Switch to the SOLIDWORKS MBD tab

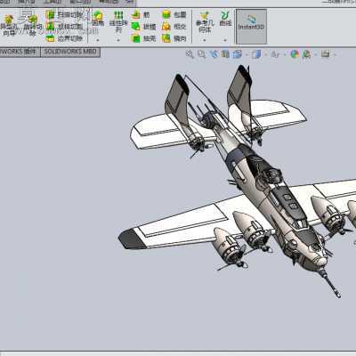click(70, 52)
